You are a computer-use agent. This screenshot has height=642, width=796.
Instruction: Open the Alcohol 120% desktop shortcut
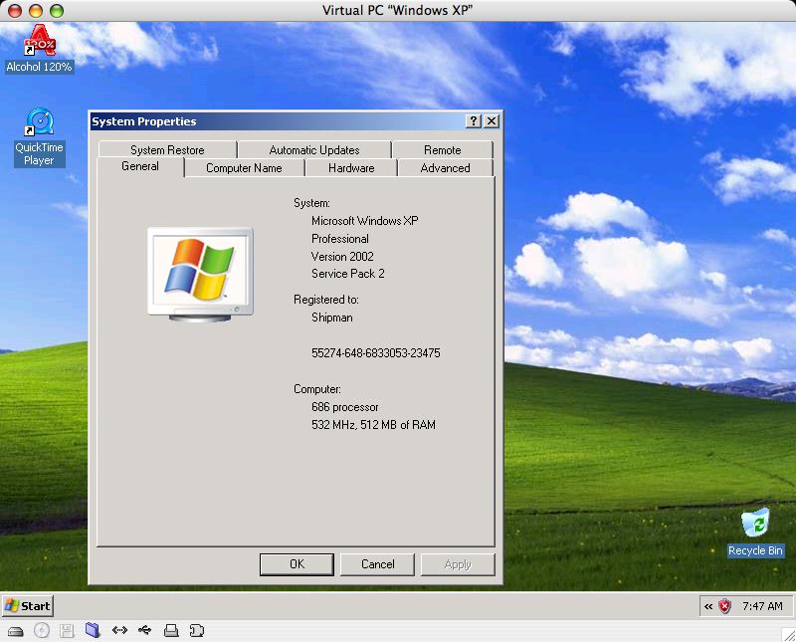(x=40, y=49)
